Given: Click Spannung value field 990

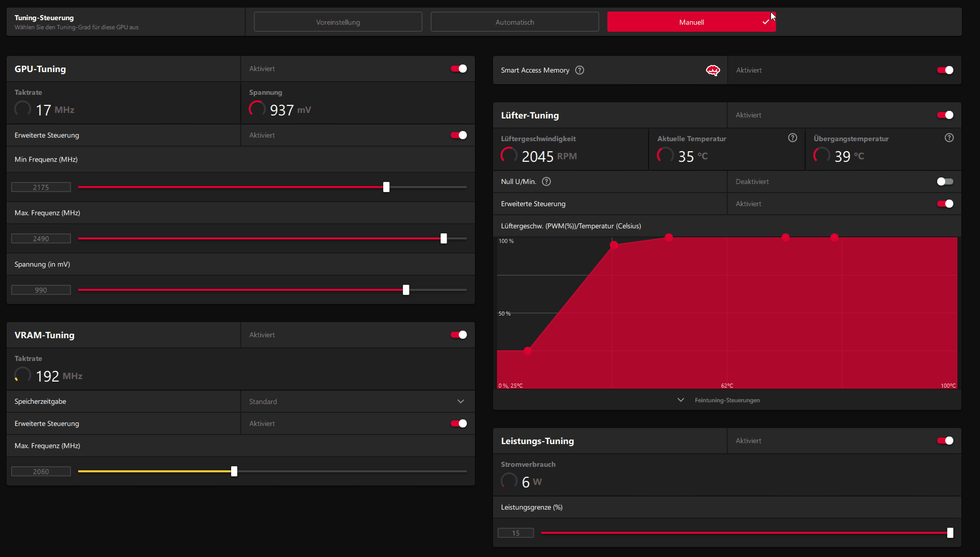Looking at the screenshot, I should pyautogui.click(x=41, y=290).
